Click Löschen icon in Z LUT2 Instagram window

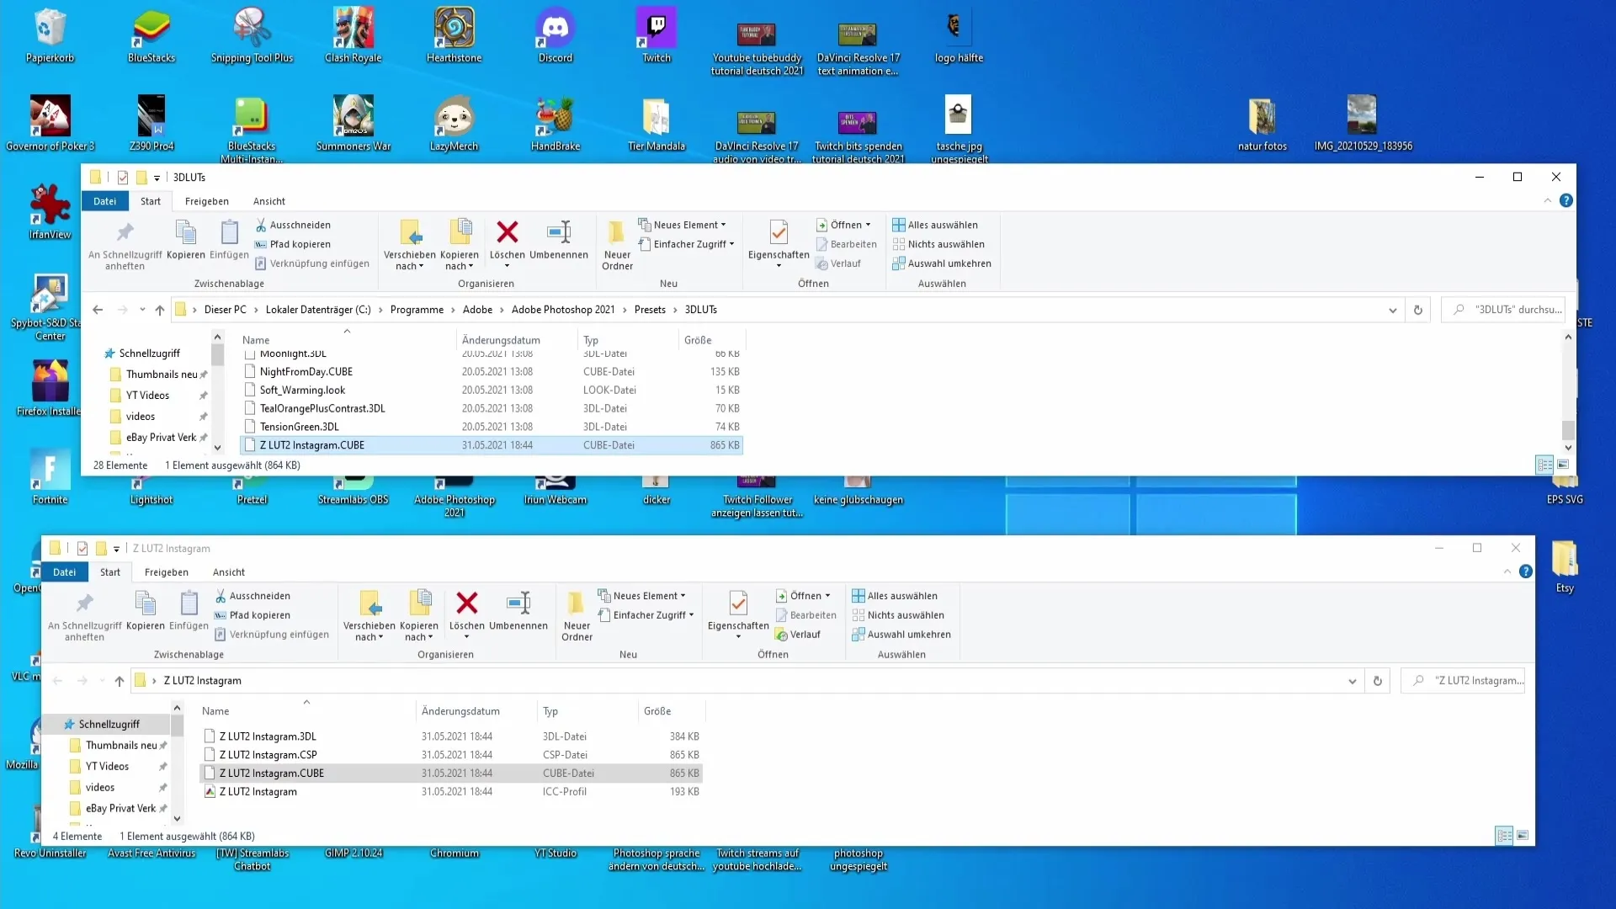pos(466,603)
